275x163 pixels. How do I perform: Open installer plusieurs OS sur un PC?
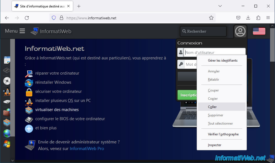(63, 101)
